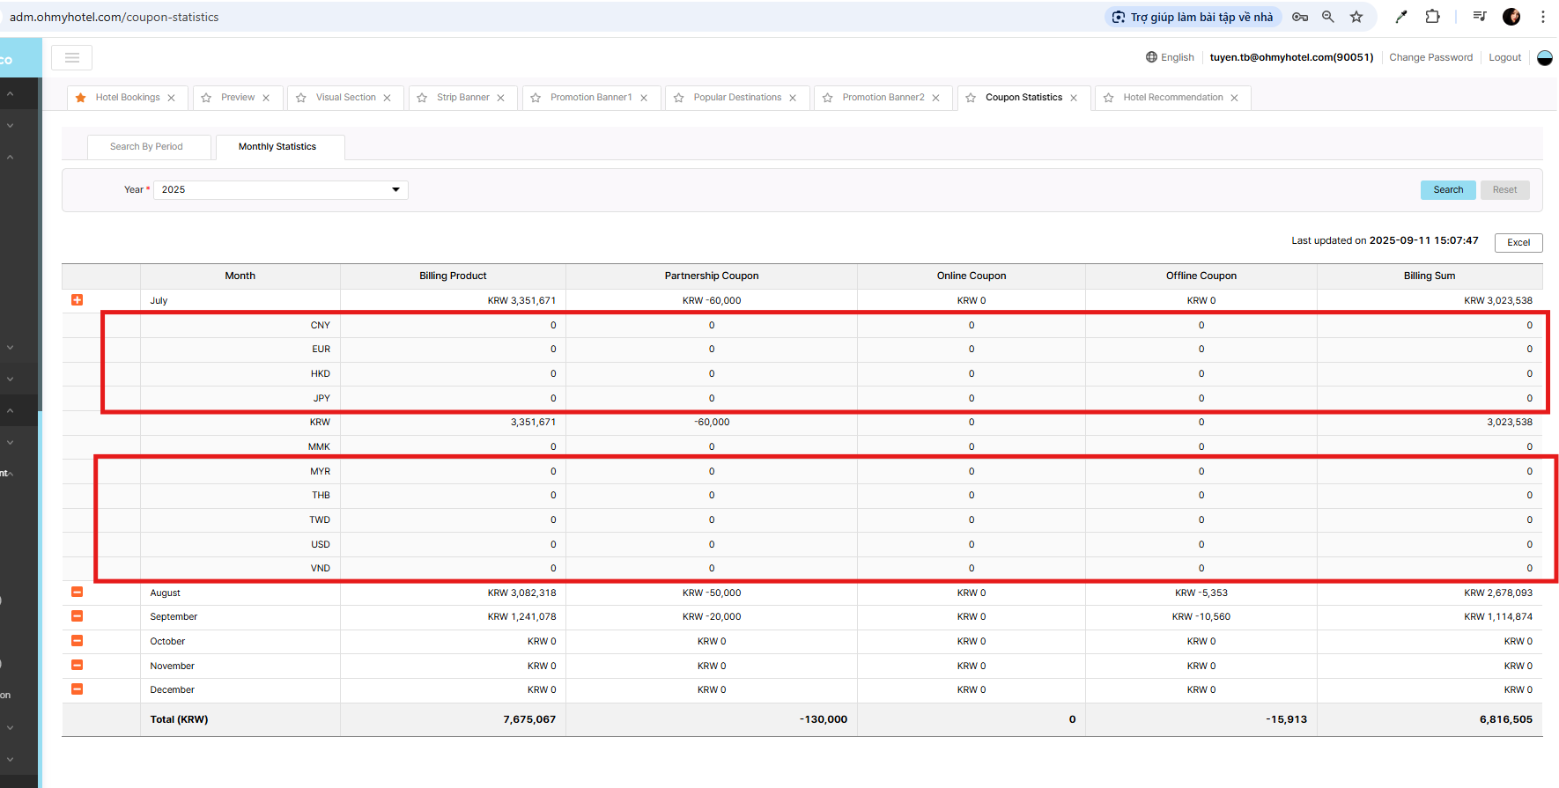This screenshot has width=1559, height=788.
Task: Click the hamburger menu icon
Action: pyautogui.click(x=71, y=58)
